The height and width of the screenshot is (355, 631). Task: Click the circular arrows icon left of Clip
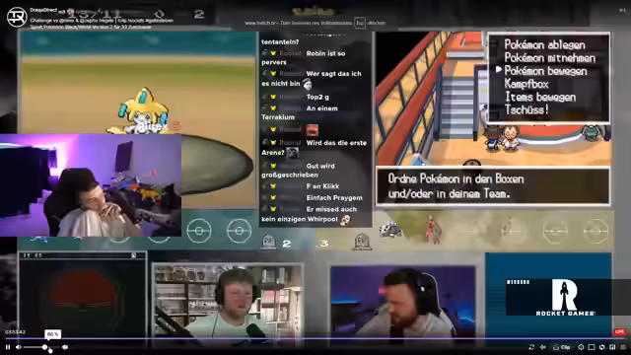(531, 347)
